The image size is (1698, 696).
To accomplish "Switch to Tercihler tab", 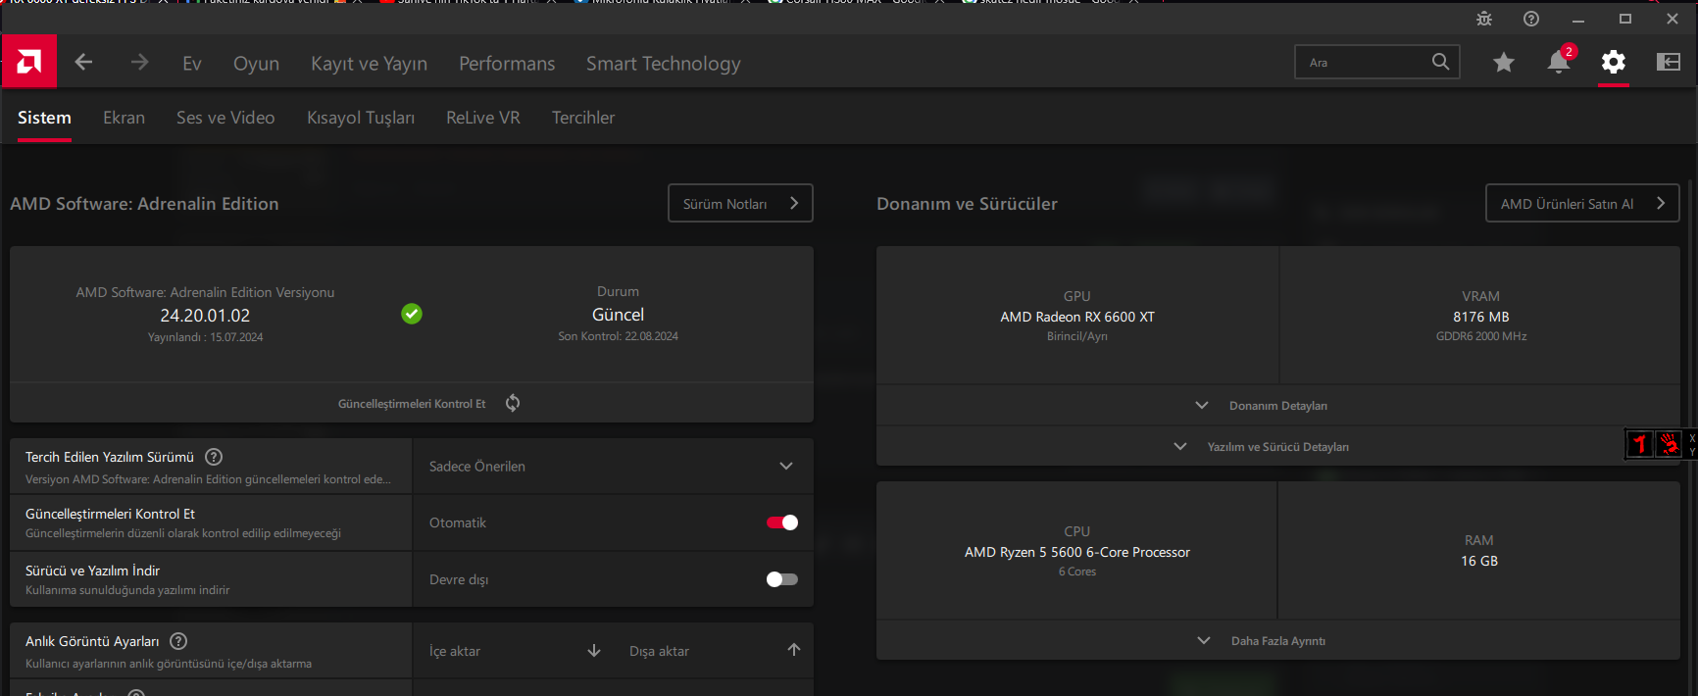I will (x=583, y=118).
